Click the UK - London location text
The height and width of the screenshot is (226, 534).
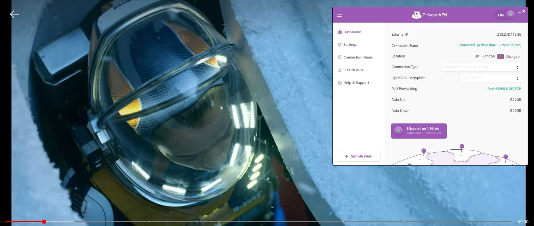click(484, 56)
